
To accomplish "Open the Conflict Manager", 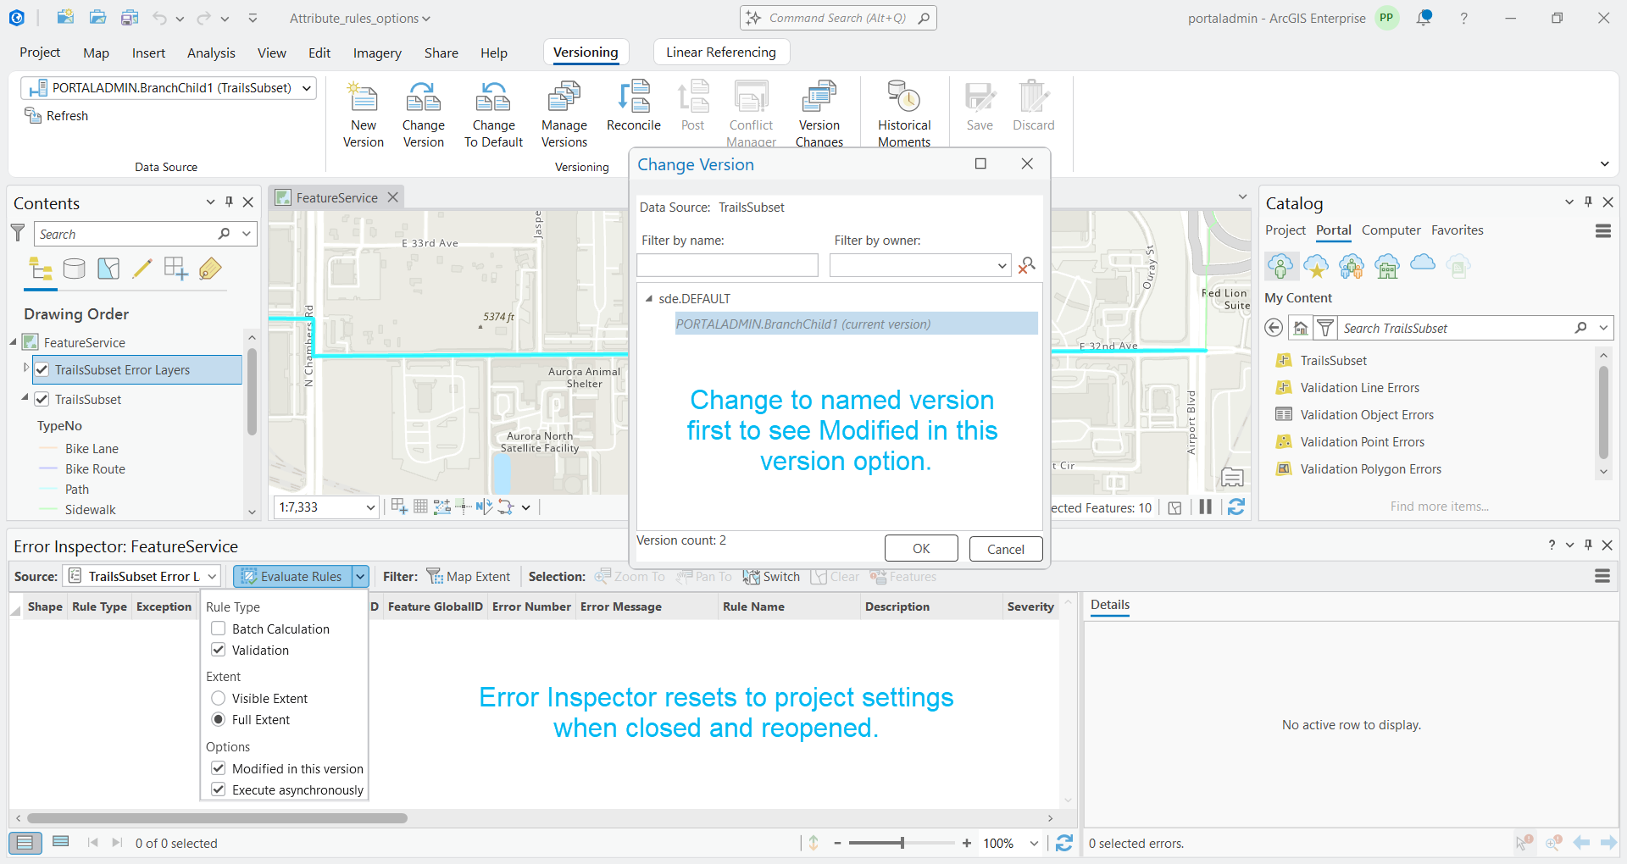I will pyautogui.click(x=751, y=113).
